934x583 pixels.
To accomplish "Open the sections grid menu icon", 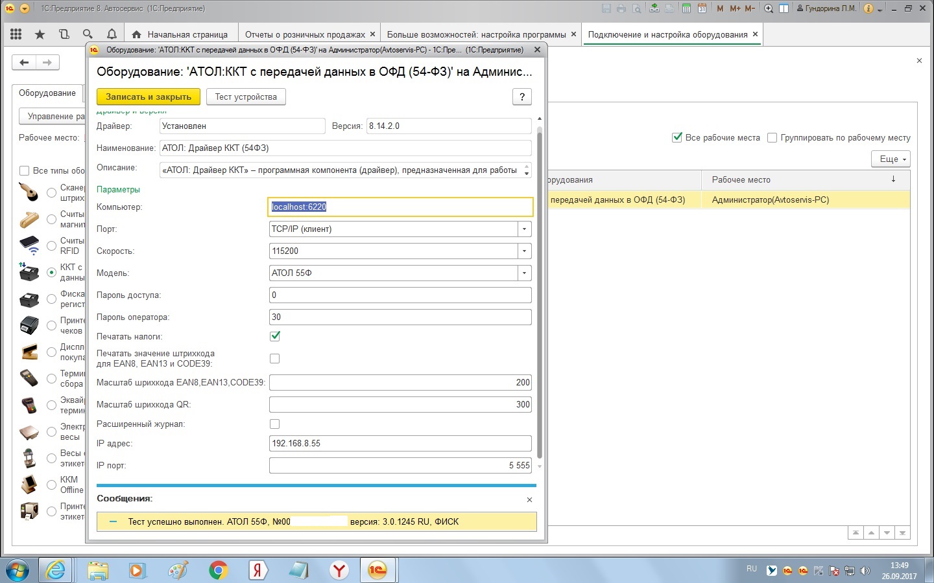I will point(16,34).
